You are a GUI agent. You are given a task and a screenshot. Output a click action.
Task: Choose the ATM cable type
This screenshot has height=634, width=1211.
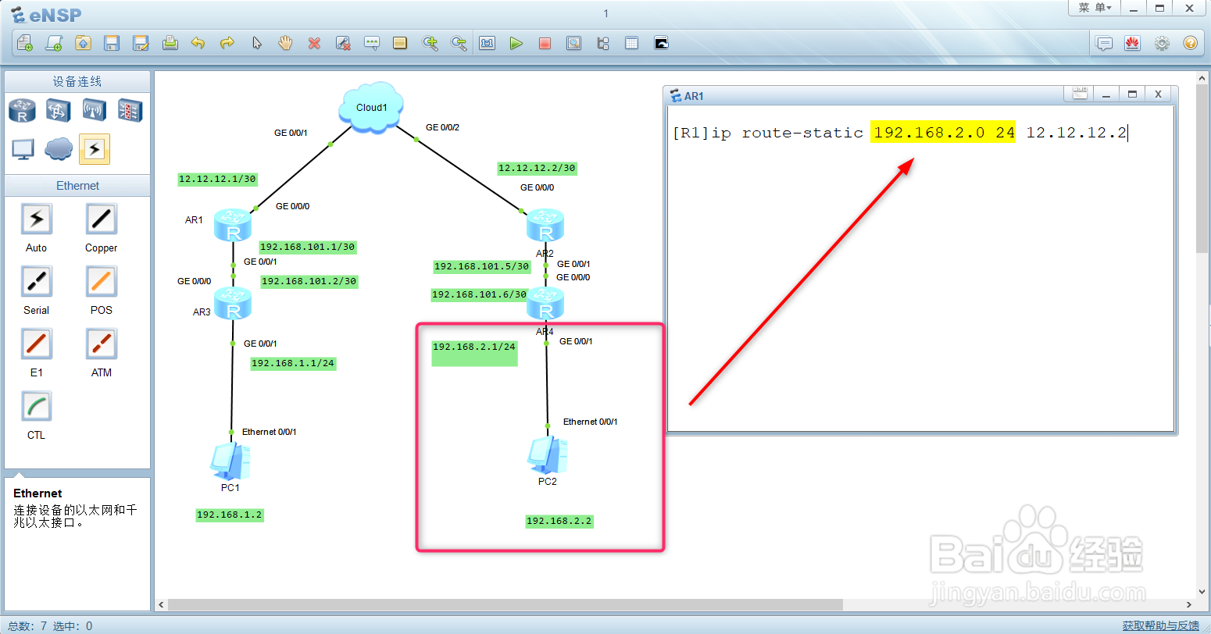101,344
